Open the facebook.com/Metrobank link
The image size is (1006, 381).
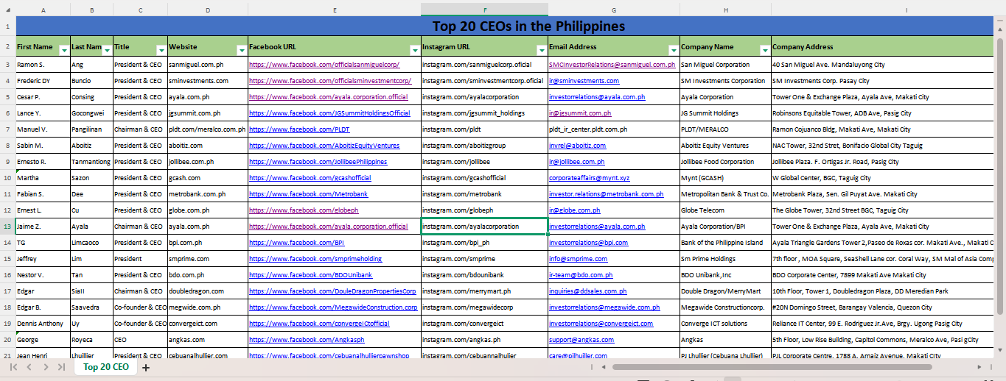(308, 194)
